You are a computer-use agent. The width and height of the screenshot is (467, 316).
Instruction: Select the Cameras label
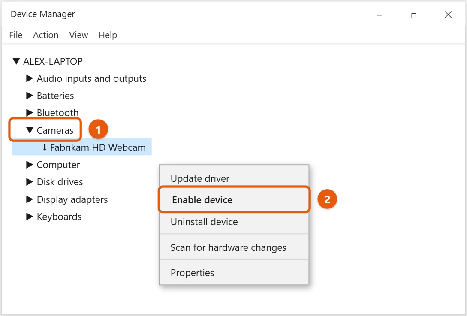click(x=55, y=130)
